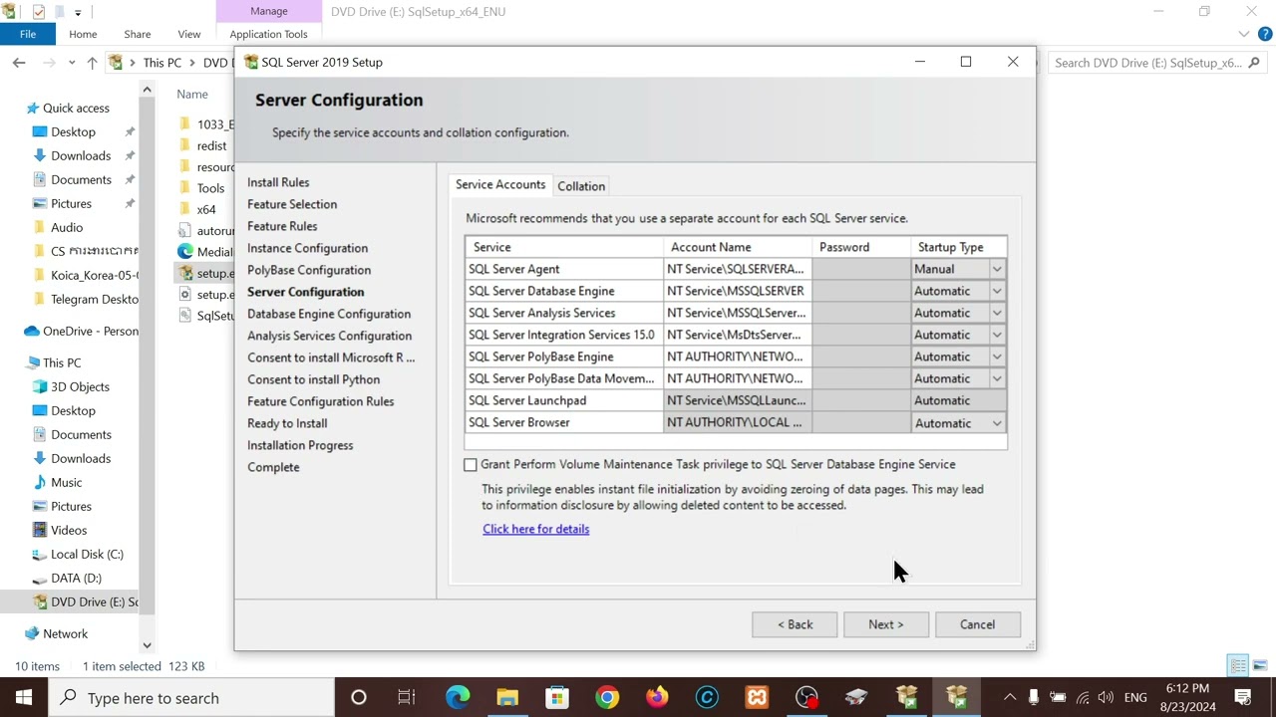Open Task View on taskbar
The image size is (1276, 717).
pyautogui.click(x=407, y=697)
